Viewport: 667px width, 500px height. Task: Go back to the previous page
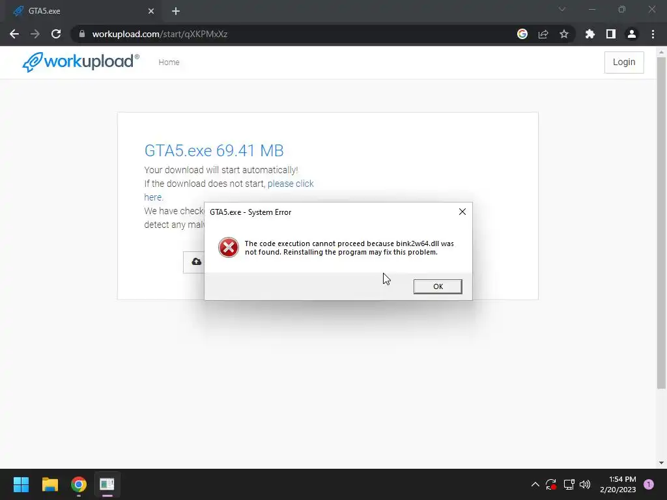click(14, 34)
